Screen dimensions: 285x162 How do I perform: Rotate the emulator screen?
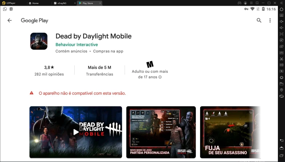coord(281,96)
